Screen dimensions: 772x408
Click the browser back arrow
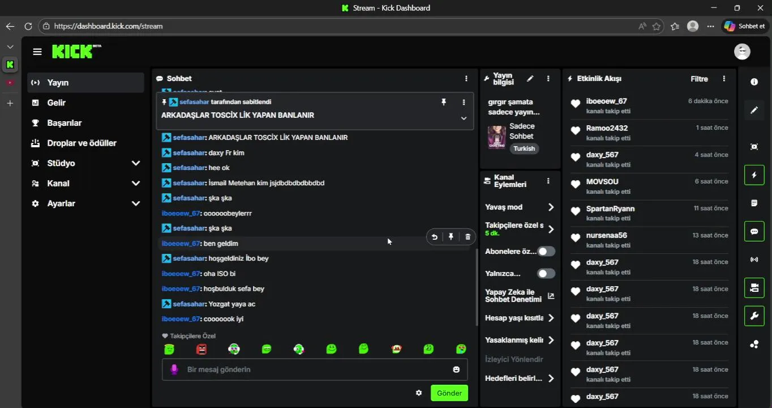[10, 26]
